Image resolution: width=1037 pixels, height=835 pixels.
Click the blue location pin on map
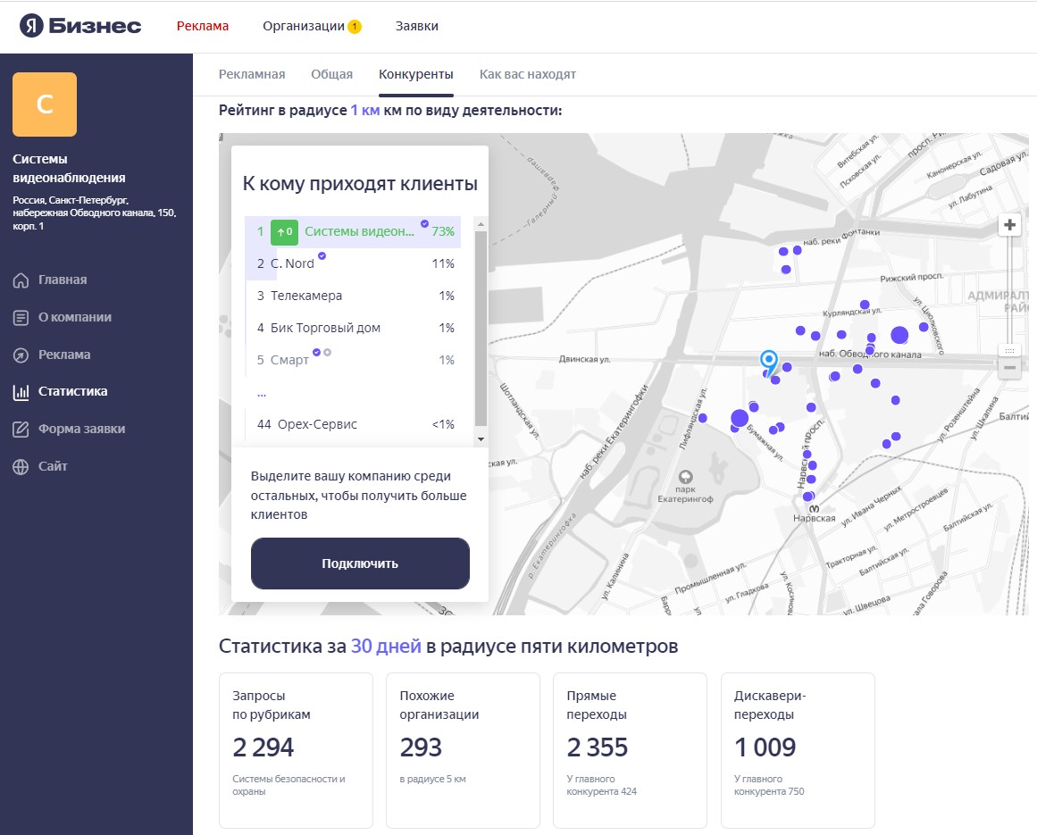click(x=768, y=360)
